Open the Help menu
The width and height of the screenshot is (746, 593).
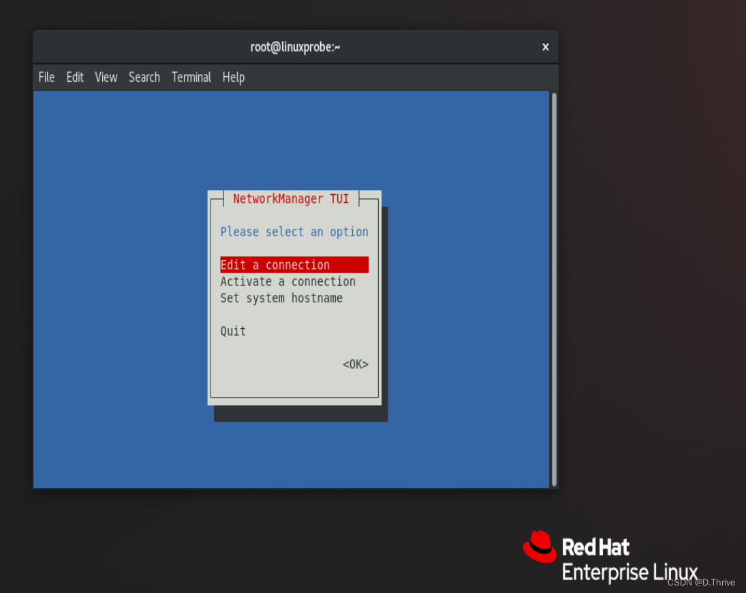233,78
